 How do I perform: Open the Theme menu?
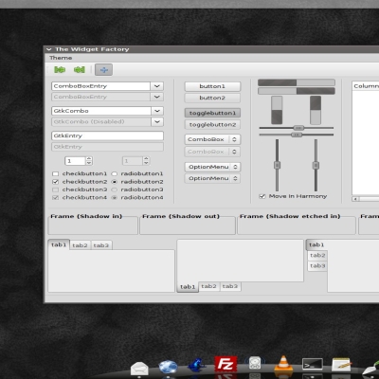pyautogui.click(x=61, y=58)
